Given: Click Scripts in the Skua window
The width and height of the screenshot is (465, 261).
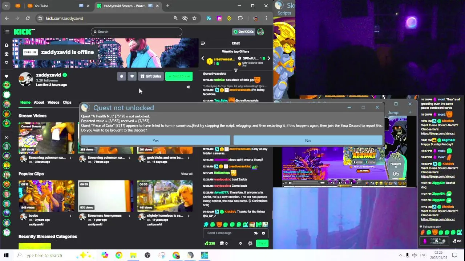Looking at the screenshot, I should [x=284, y=13].
